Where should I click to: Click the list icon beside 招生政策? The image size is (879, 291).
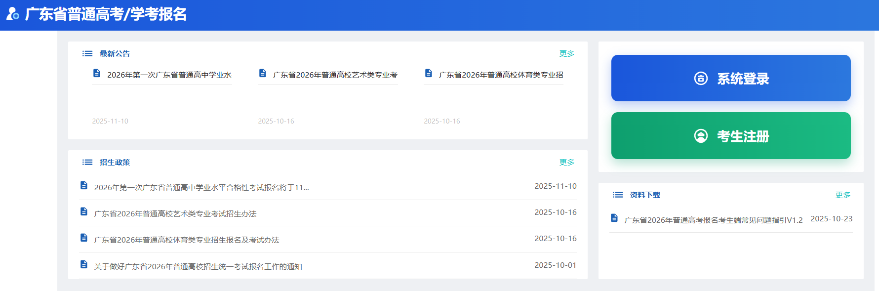coord(87,162)
